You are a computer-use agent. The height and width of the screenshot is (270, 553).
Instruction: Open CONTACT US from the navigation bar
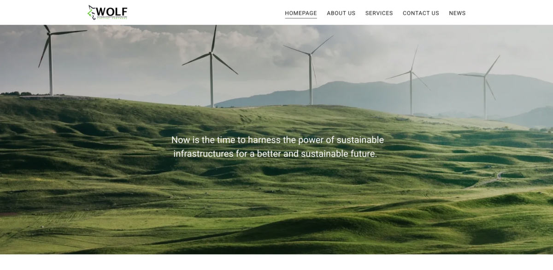421,13
